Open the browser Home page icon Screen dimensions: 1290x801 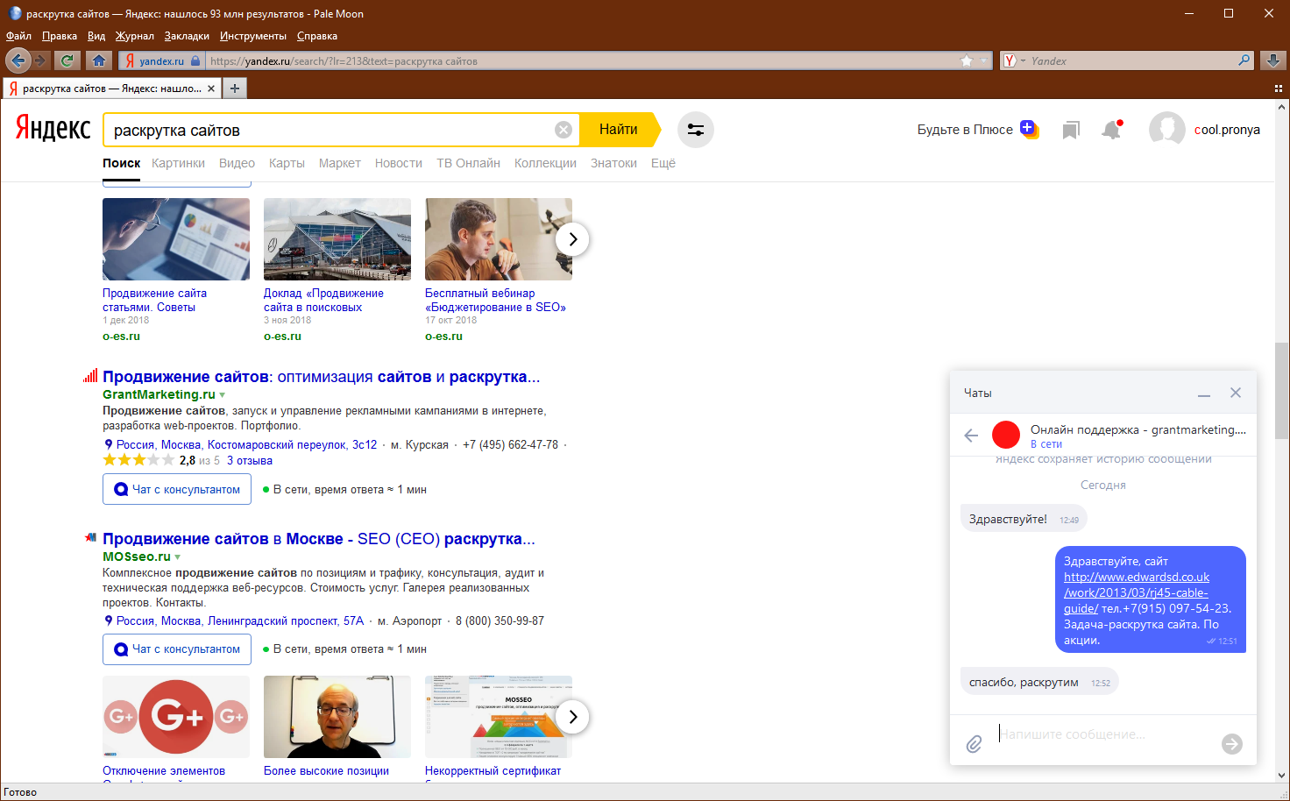click(x=99, y=60)
